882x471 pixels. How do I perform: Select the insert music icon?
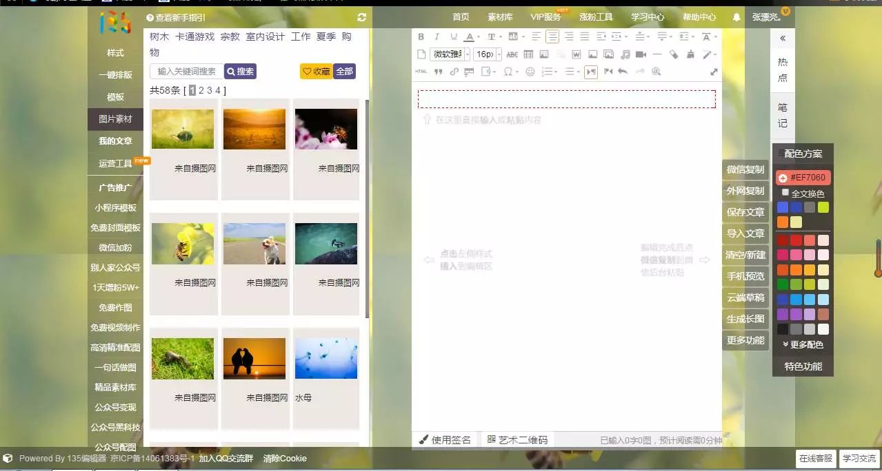[625, 54]
